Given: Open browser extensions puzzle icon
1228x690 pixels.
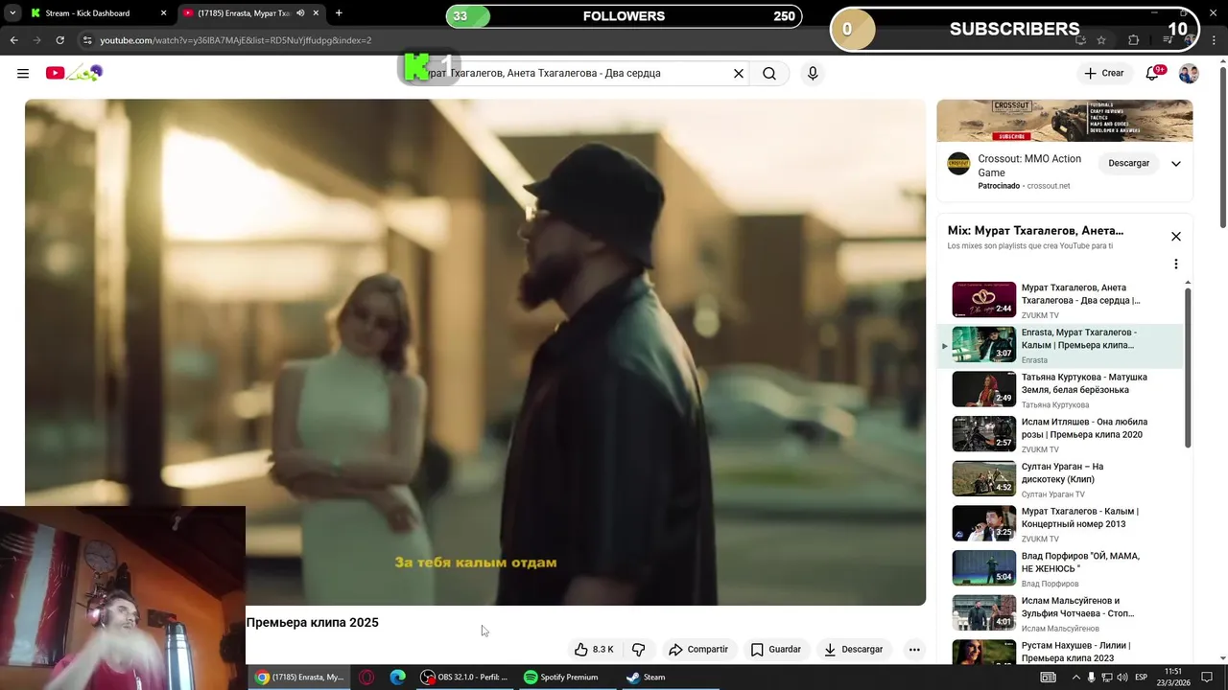Looking at the screenshot, I should pyautogui.click(x=1134, y=40).
